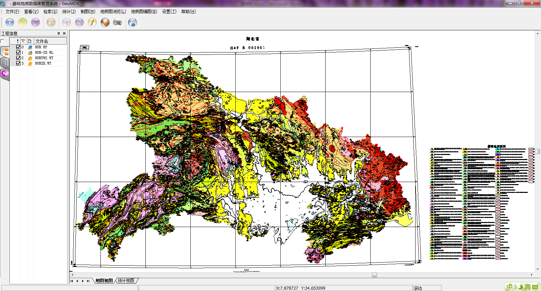Open the 制图(M) menu
The width and height of the screenshot is (541, 291).
pos(88,12)
